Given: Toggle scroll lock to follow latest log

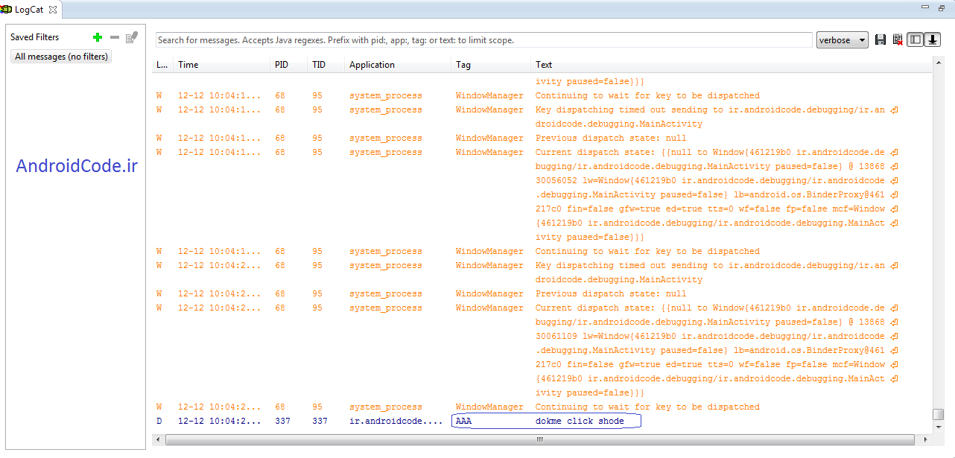Looking at the screenshot, I should 933,40.
